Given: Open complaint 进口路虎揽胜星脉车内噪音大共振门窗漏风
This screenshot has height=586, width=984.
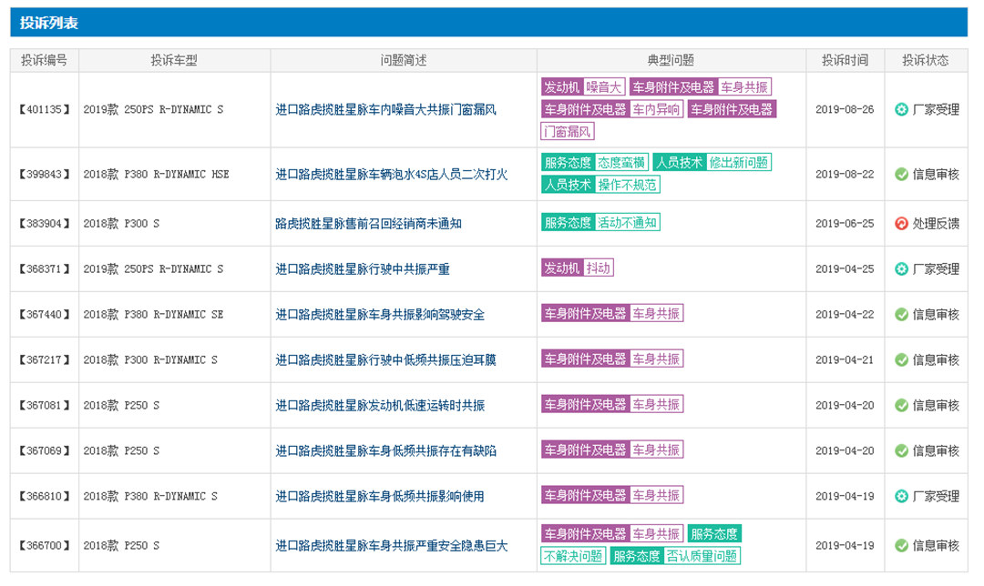Looking at the screenshot, I should point(385,110).
